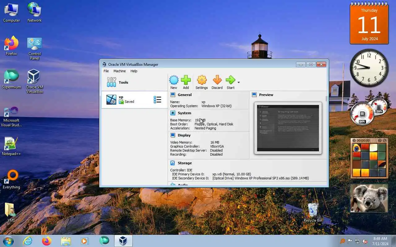The image size is (396, 247).
Task: Open Windows Media Player from the taskbar
Action: coord(84,241)
